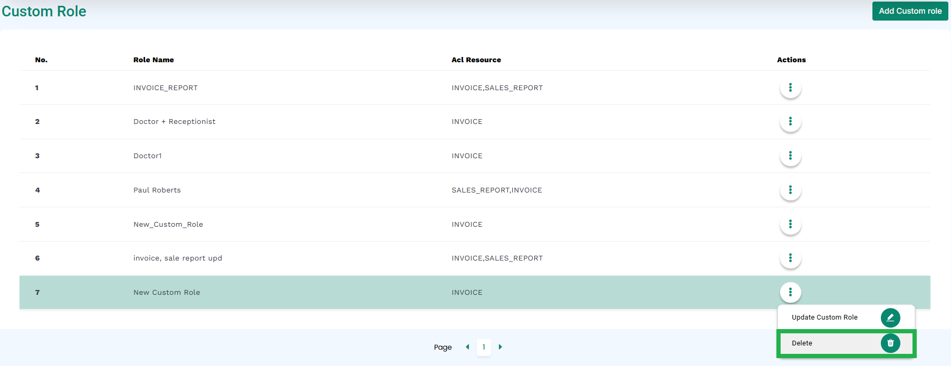Viewport: 951px width, 366px height.
Task: Select the Paul Roberts role name
Action: click(x=157, y=190)
